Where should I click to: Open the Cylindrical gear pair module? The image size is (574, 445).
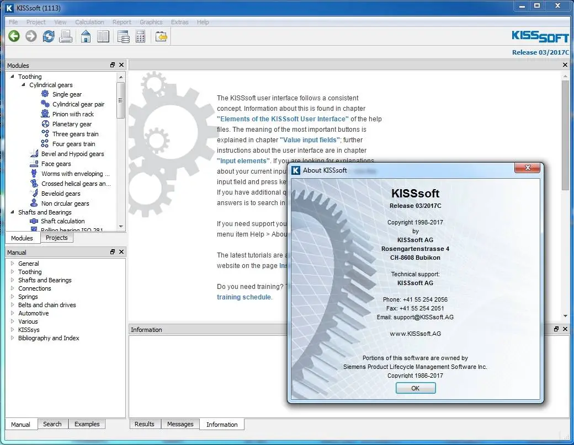tap(78, 104)
